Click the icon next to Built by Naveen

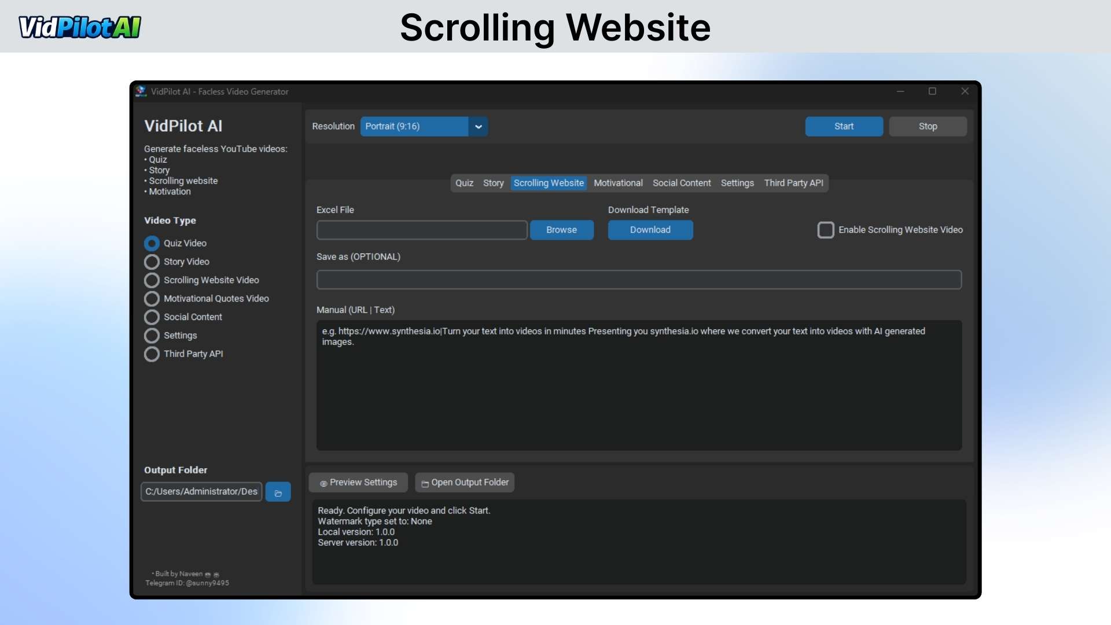[x=208, y=573]
